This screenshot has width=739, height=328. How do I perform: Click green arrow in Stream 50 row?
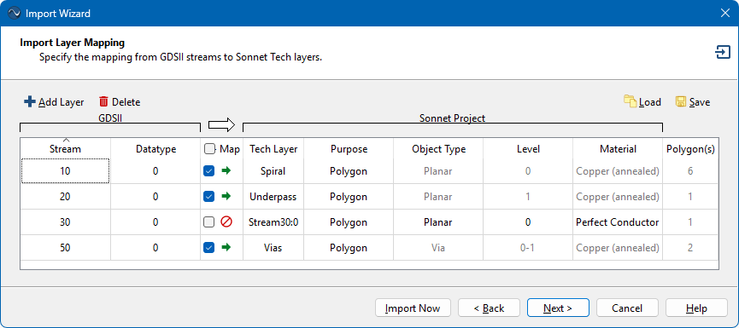tap(226, 248)
